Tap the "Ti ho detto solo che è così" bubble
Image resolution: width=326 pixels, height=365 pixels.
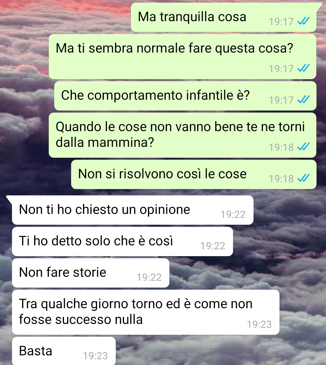123,241
